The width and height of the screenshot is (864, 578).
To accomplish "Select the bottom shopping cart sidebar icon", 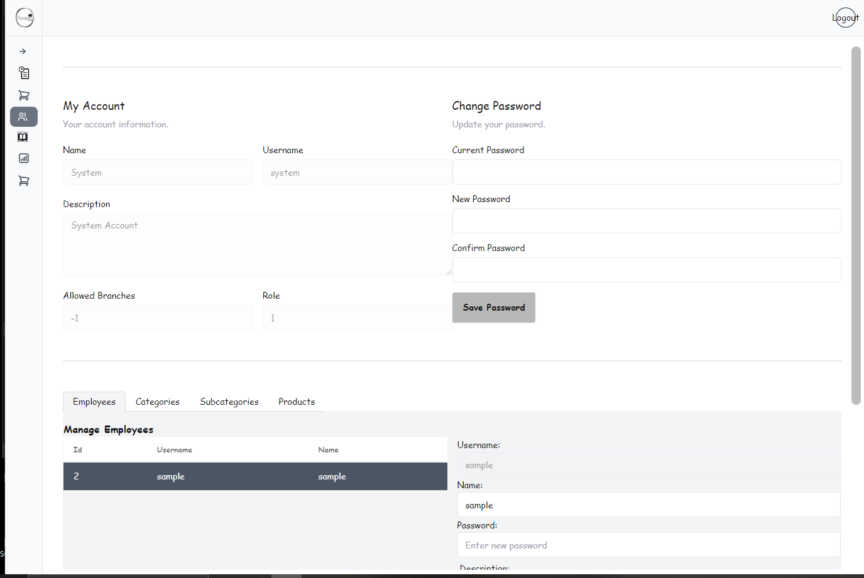I will pyautogui.click(x=23, y=181).
